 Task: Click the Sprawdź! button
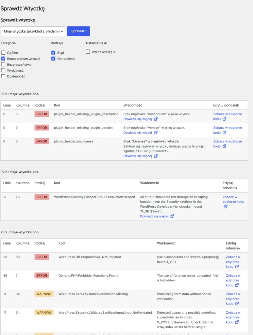[78, 31]
